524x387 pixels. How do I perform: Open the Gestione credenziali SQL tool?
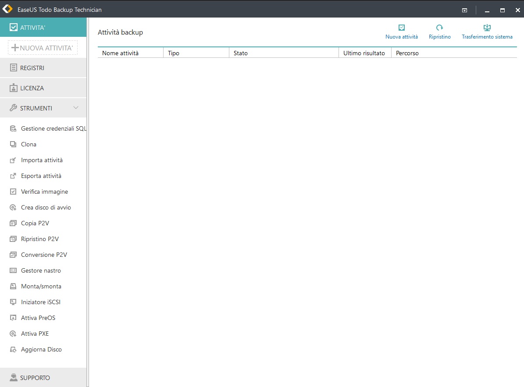[x=48, y=128]
